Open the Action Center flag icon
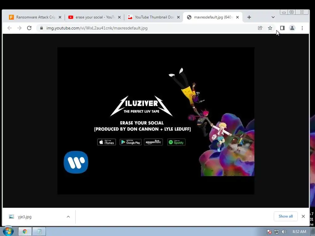315x236 pixels. click(x=269, y=232)
